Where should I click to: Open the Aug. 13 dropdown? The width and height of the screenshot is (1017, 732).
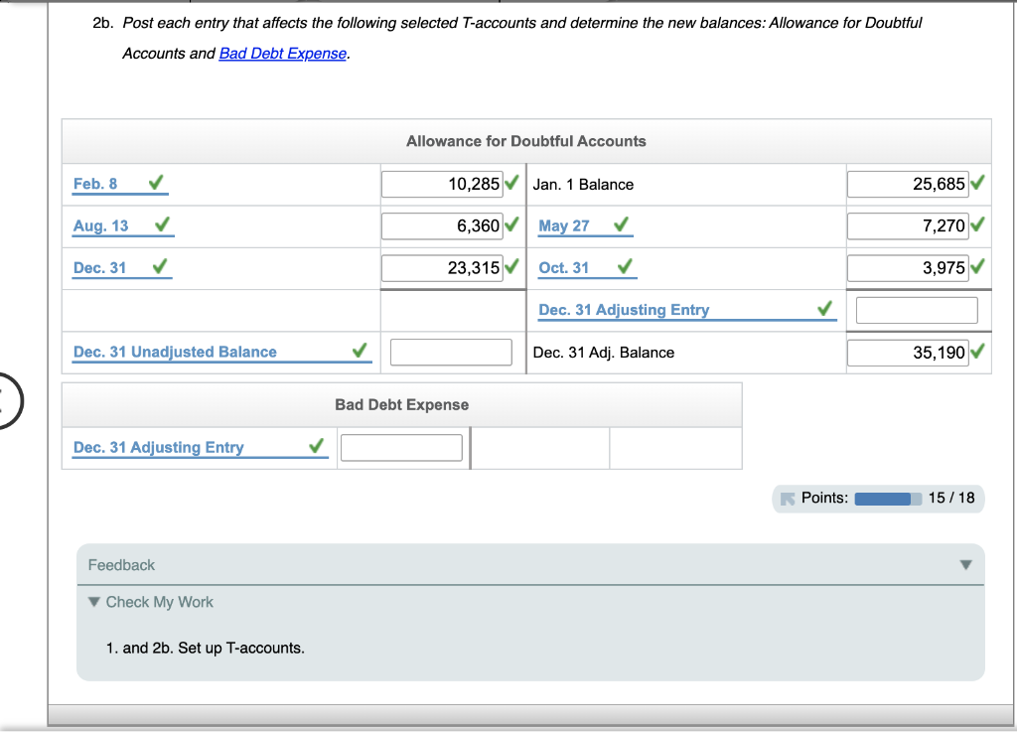pyautogui.click(x=122, y=225)
